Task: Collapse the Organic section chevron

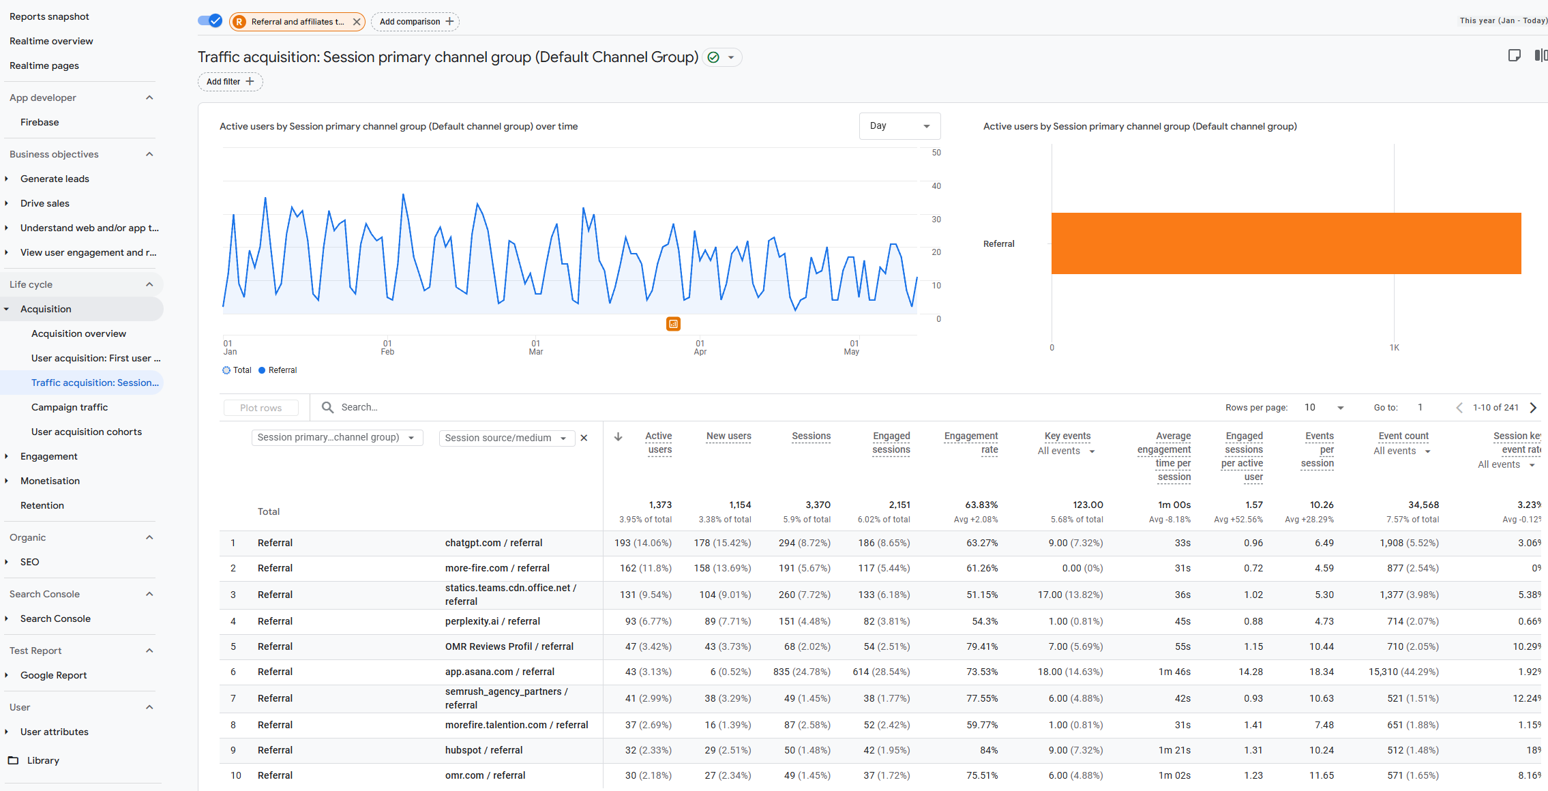Action: tap(149, 537)
